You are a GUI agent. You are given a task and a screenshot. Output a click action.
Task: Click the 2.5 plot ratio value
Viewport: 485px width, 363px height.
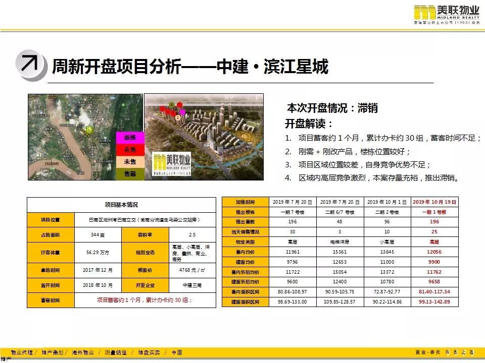pos(192,235)
